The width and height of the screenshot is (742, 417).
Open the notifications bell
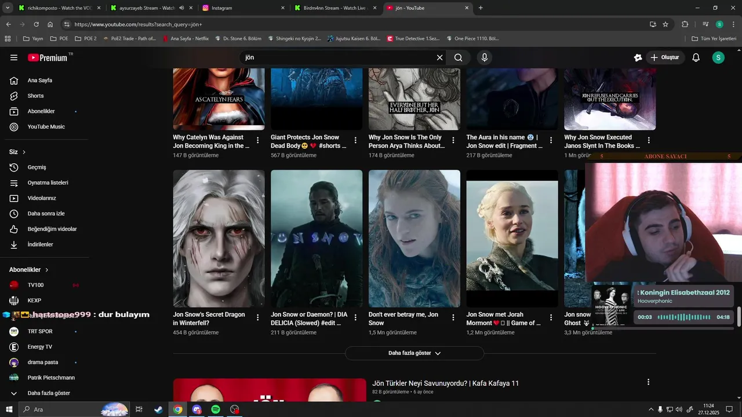[696, 57]
